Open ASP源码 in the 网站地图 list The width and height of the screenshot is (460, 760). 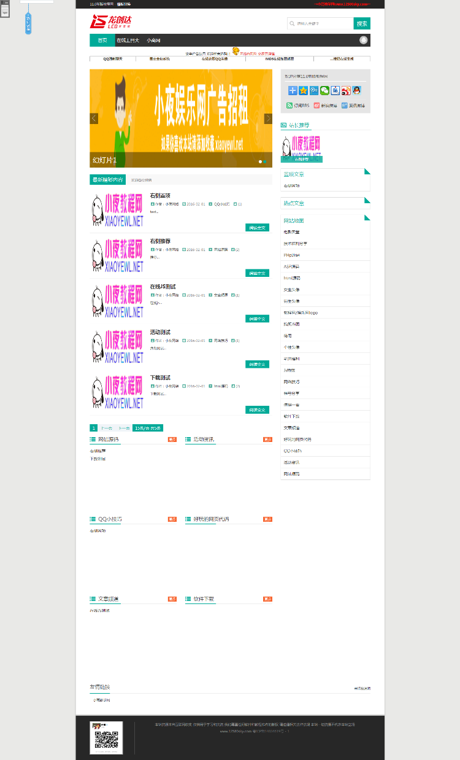click(x=291, y=266)
